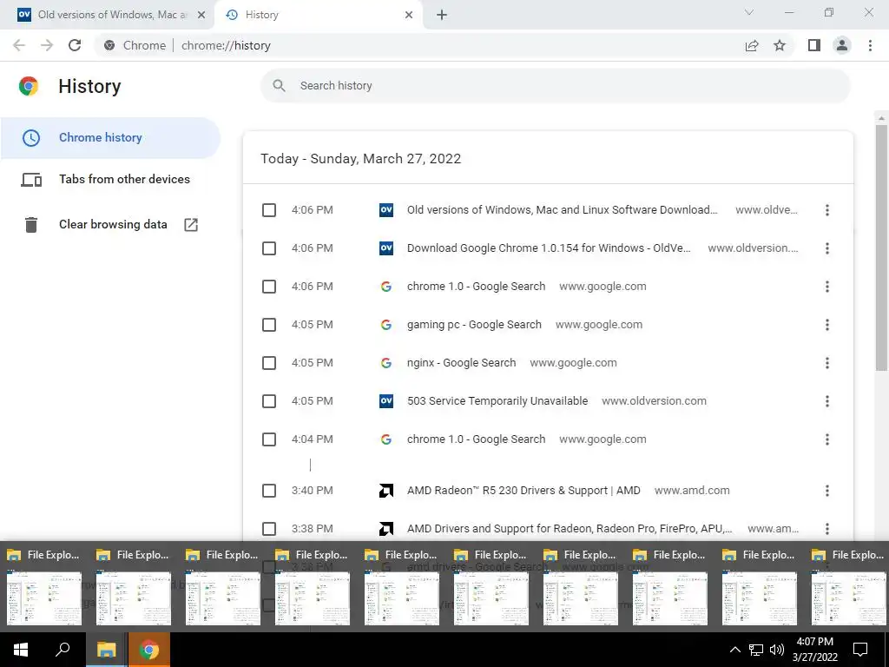The height and width of the screenshot is (667, 889).
Task: Click the external link icon beside Clear browsing data
Action: point(191,225)
